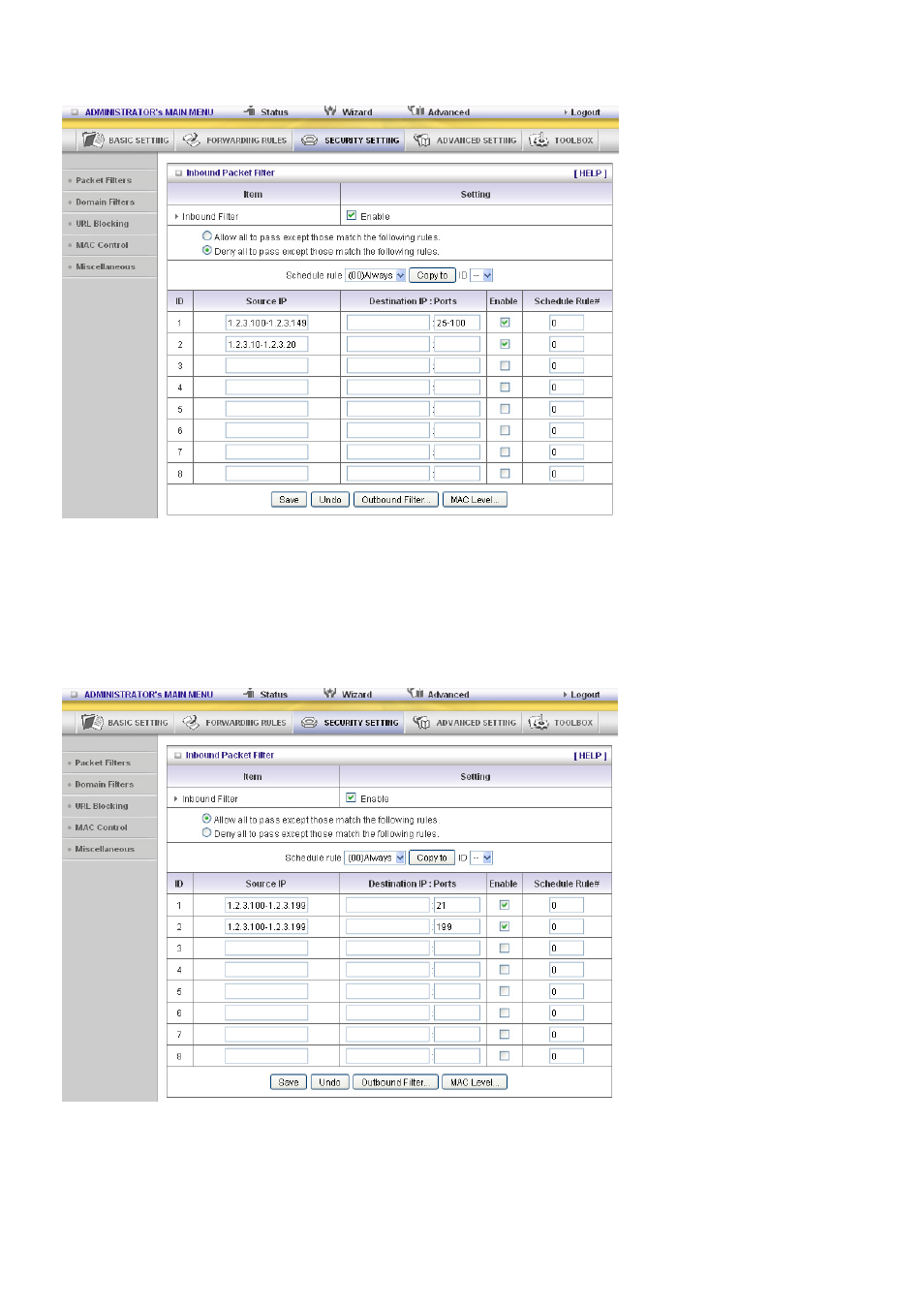
Task: Open MAC Control in lower sidebar
Action: tap(101, 827)
